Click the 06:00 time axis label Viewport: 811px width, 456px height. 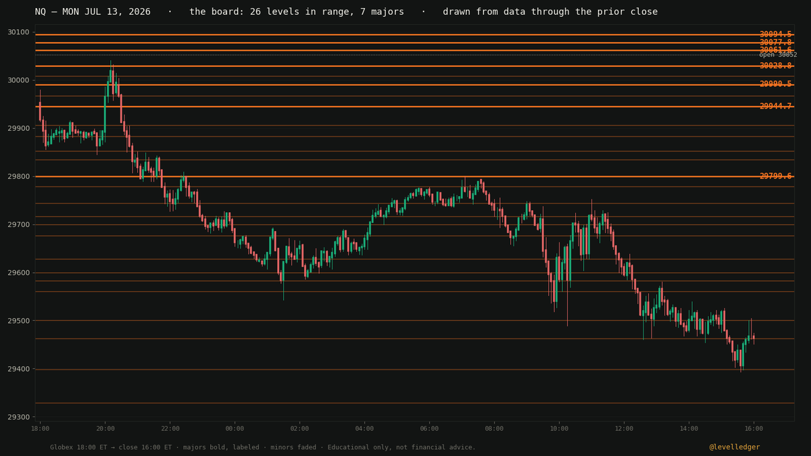click(429, 428)
